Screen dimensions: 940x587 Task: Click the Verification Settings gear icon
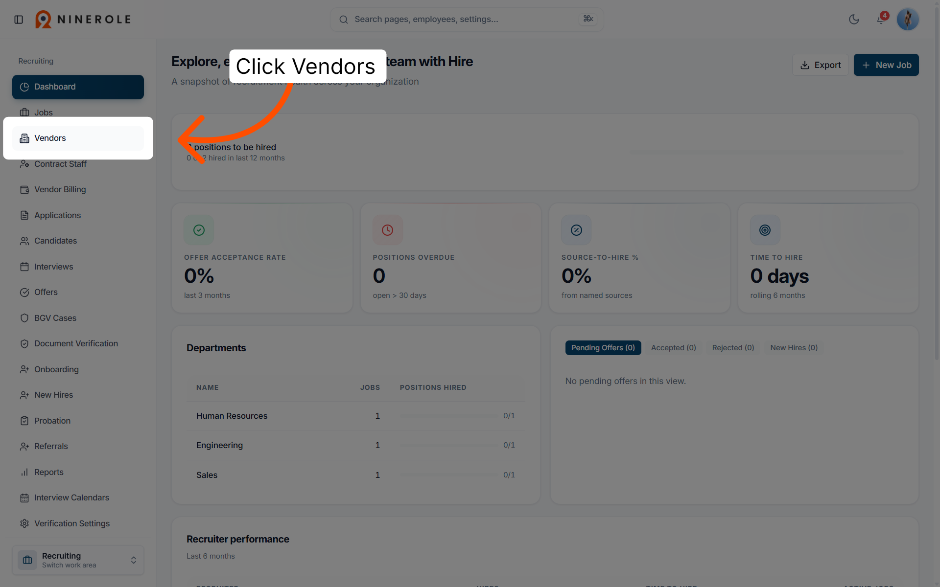24,523
